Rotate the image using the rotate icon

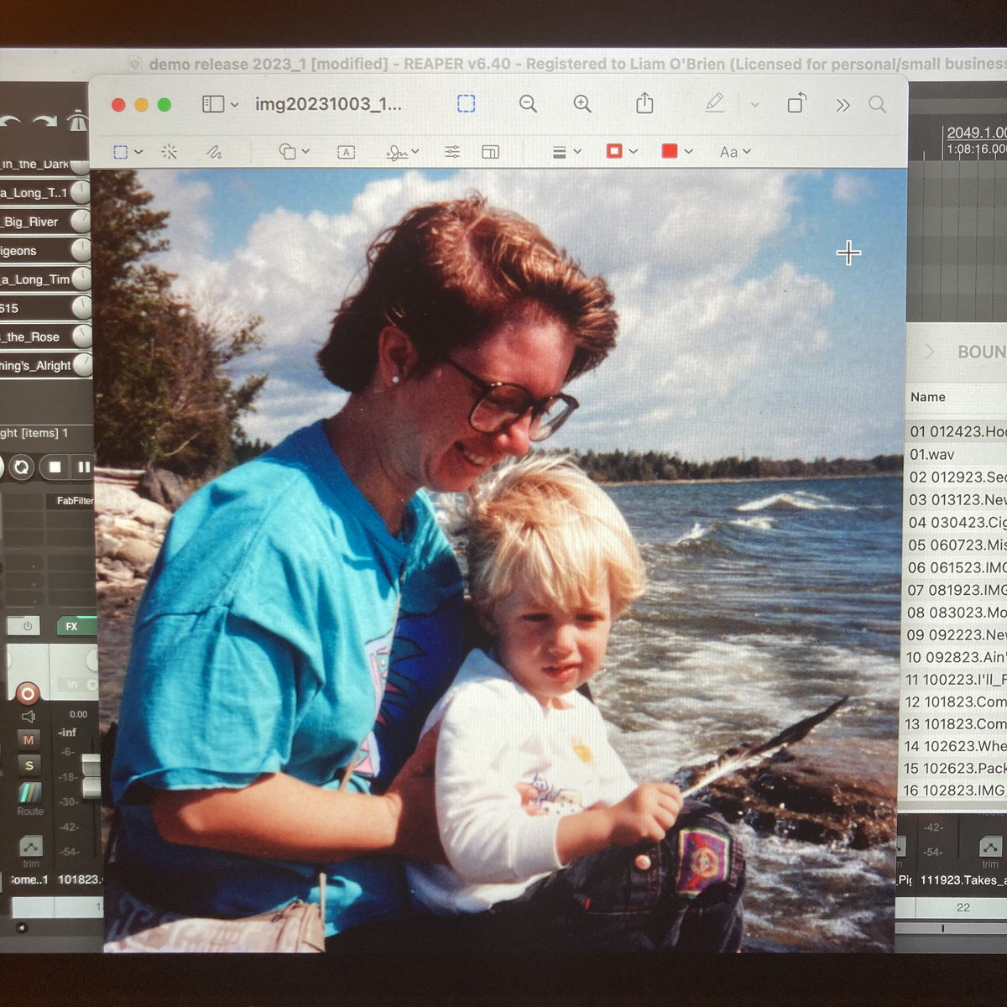[x=796, y=103]
